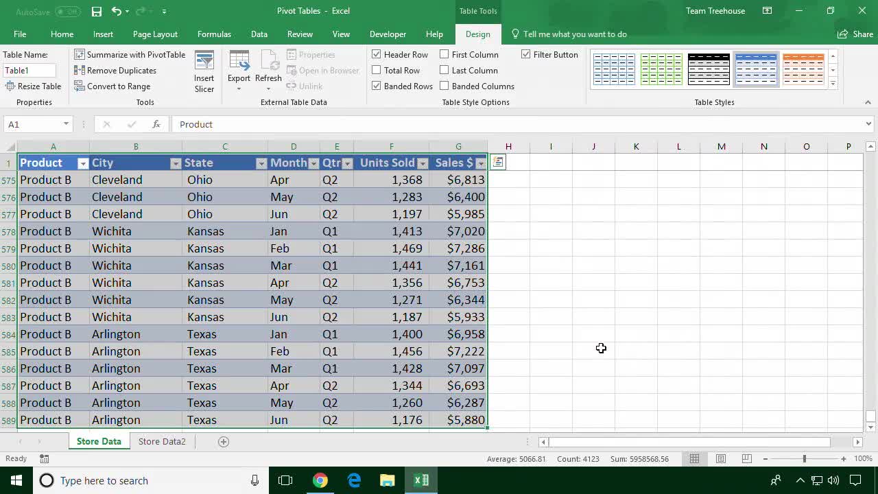Image resolution: width=878 pixels, height=494 pixels.
Task: Switch to the Store Data2 sheet tab
Action: point(162,441)
